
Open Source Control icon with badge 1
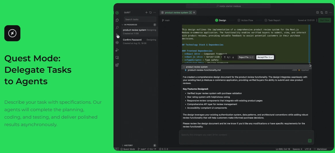(x=117, y=35)
